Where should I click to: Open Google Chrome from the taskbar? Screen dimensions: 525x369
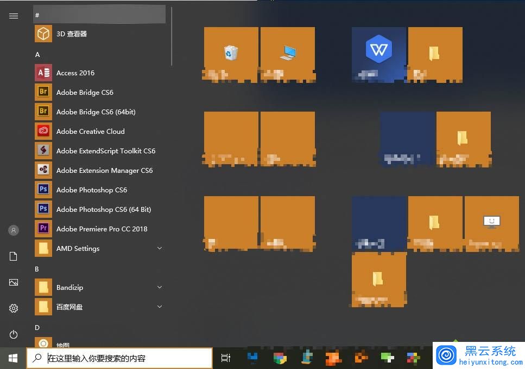pos(280,358)
